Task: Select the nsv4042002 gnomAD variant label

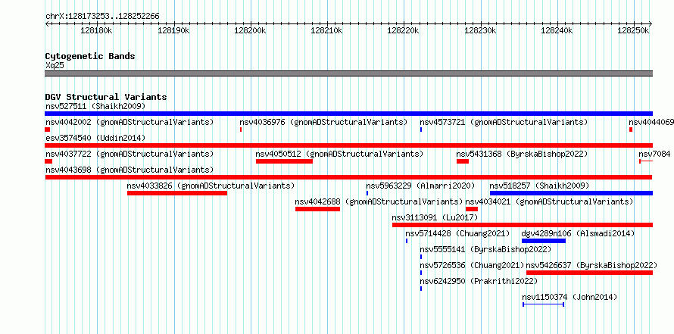Action: click(x=129, y=122)
